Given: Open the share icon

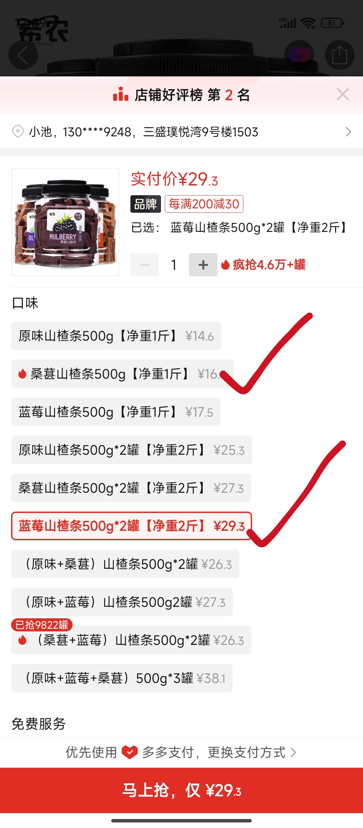Looking at the screenshot, I should click(x=339, y=55).
